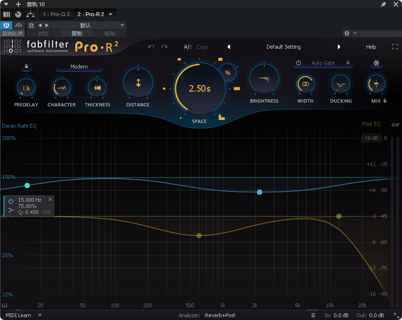Click the Width knob
Viewport: 402px width, 320px height.
(x=305, y=84)
